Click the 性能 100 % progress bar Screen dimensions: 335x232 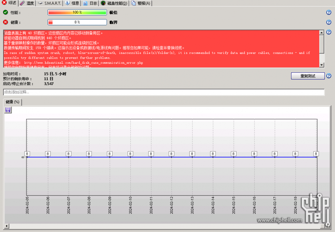click(77, 12)
